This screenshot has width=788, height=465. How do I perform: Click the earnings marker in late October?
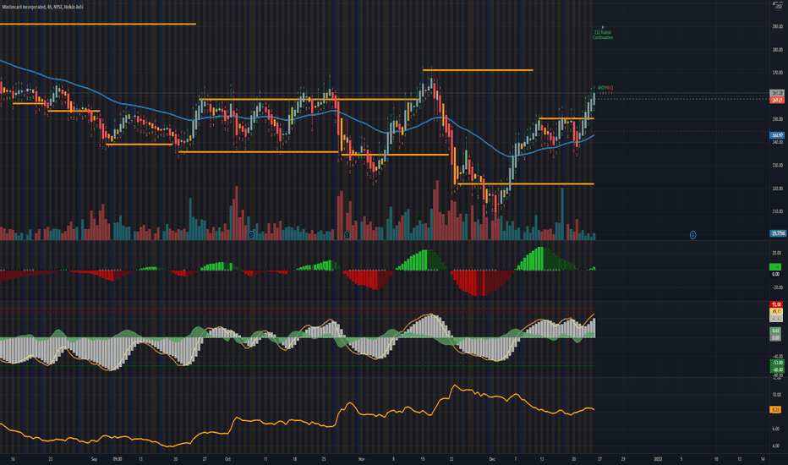[347, 235]
